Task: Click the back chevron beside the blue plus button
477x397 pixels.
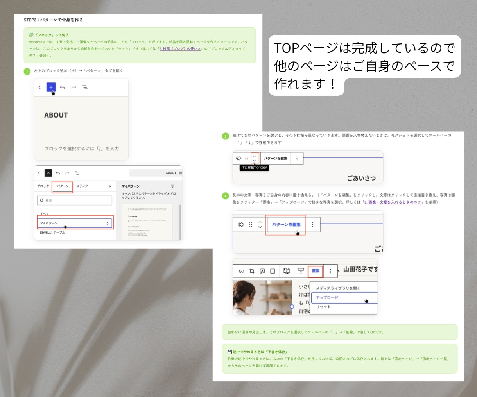Action: coord(39,87)
